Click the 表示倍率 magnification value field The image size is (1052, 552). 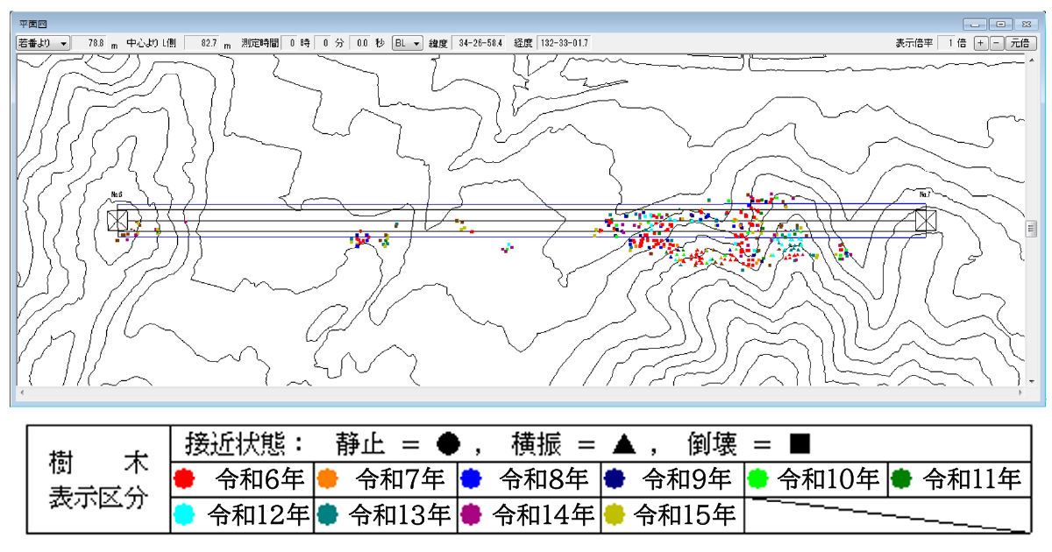click(x=953, y=43)
